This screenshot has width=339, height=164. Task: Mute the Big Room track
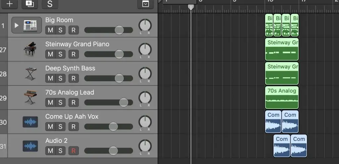click(50, 30)
